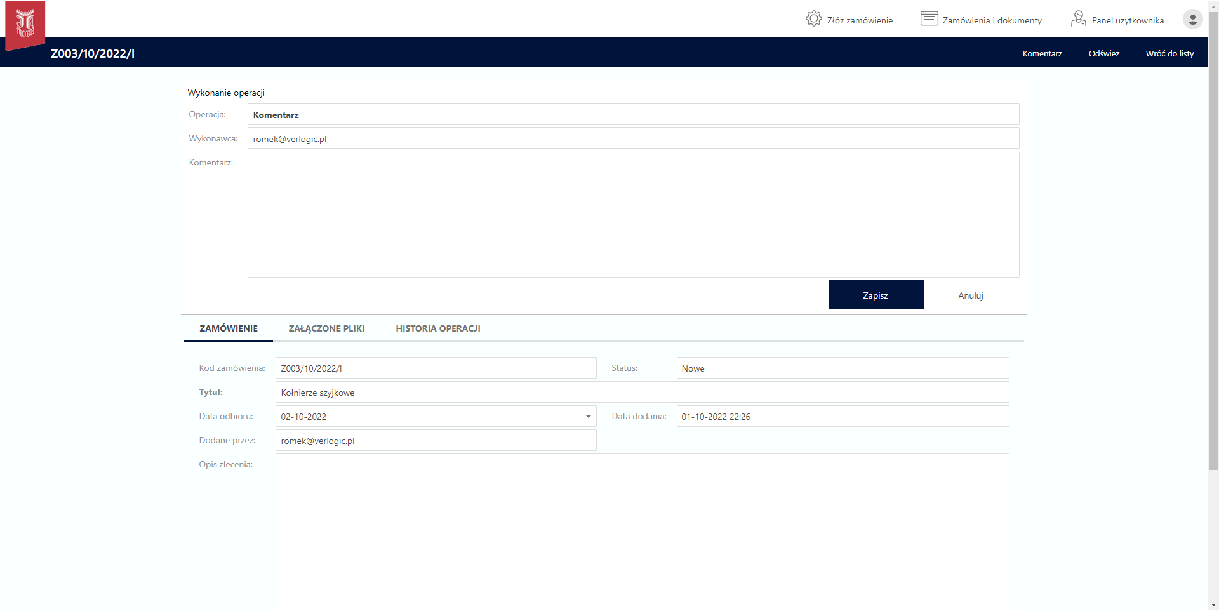This screenshot has width=1219, height=610.
Task: Click the Status field showing Nowe
Action: [842, 368]
